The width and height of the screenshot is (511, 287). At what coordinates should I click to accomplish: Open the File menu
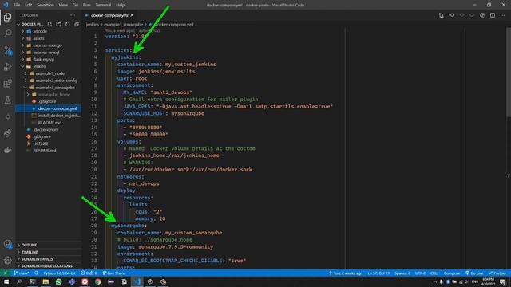(x=17, y=5)
